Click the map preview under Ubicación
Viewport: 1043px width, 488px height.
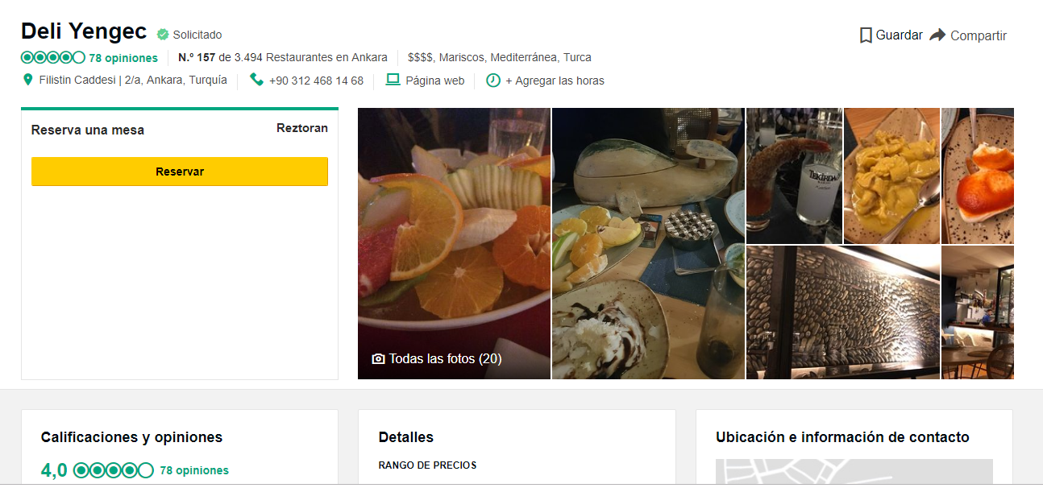click(854, 472)
